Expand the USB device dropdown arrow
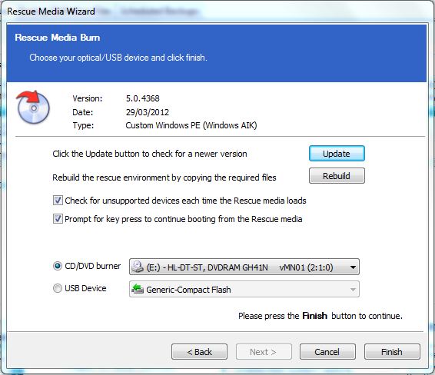The height and width of the screenshot is (375, 435). [353, 289]
